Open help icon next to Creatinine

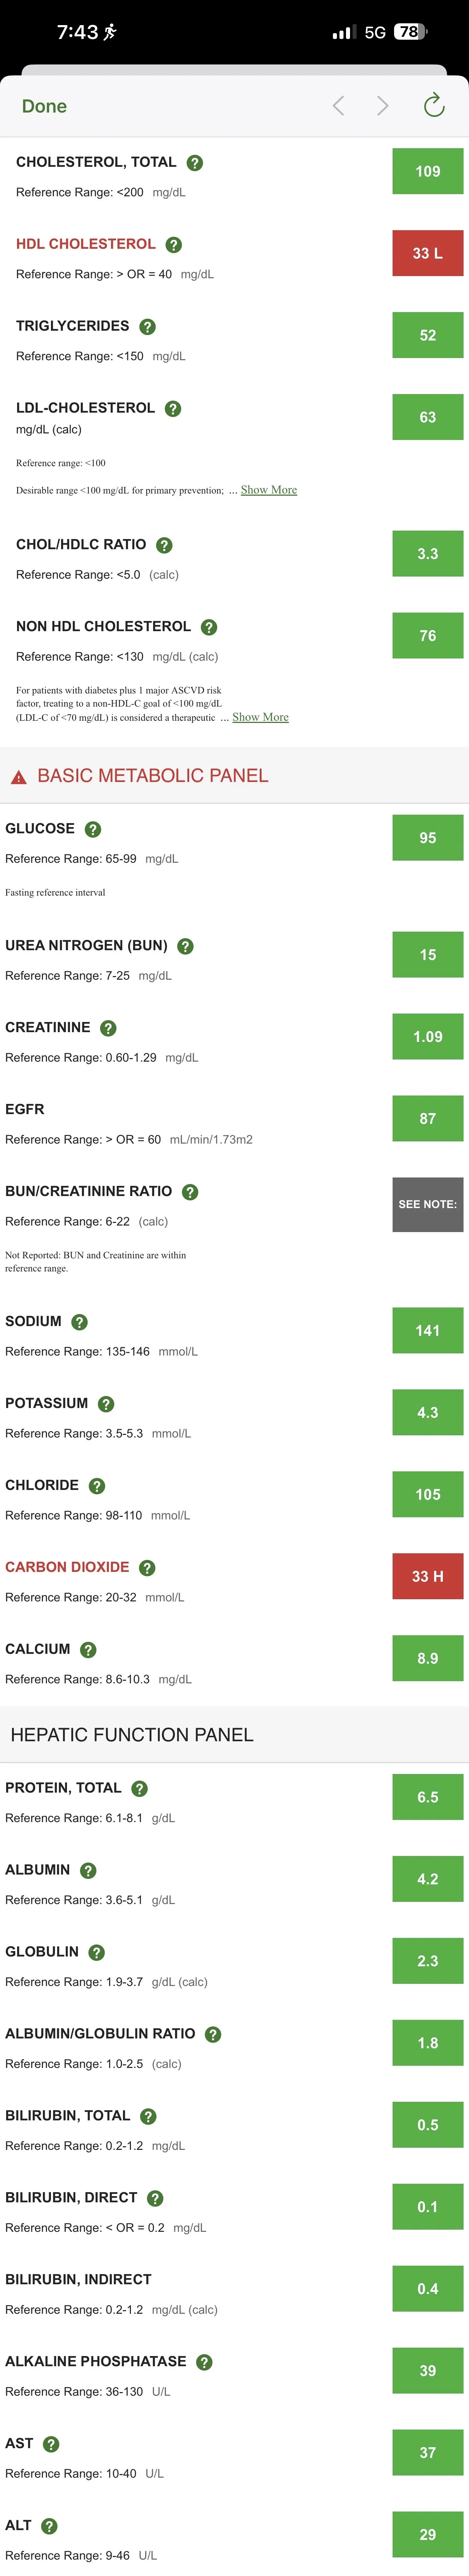pyautogui.click(x=108, y=1028)
